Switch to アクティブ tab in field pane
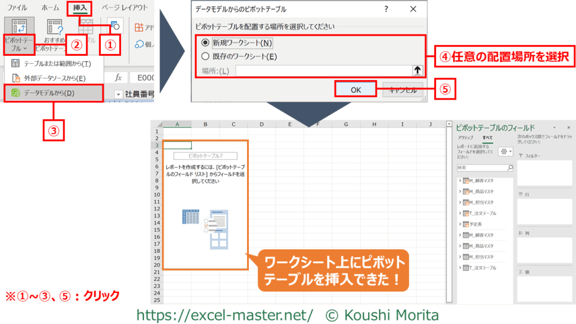Screen dimensions: 576x324 (465, 138)
